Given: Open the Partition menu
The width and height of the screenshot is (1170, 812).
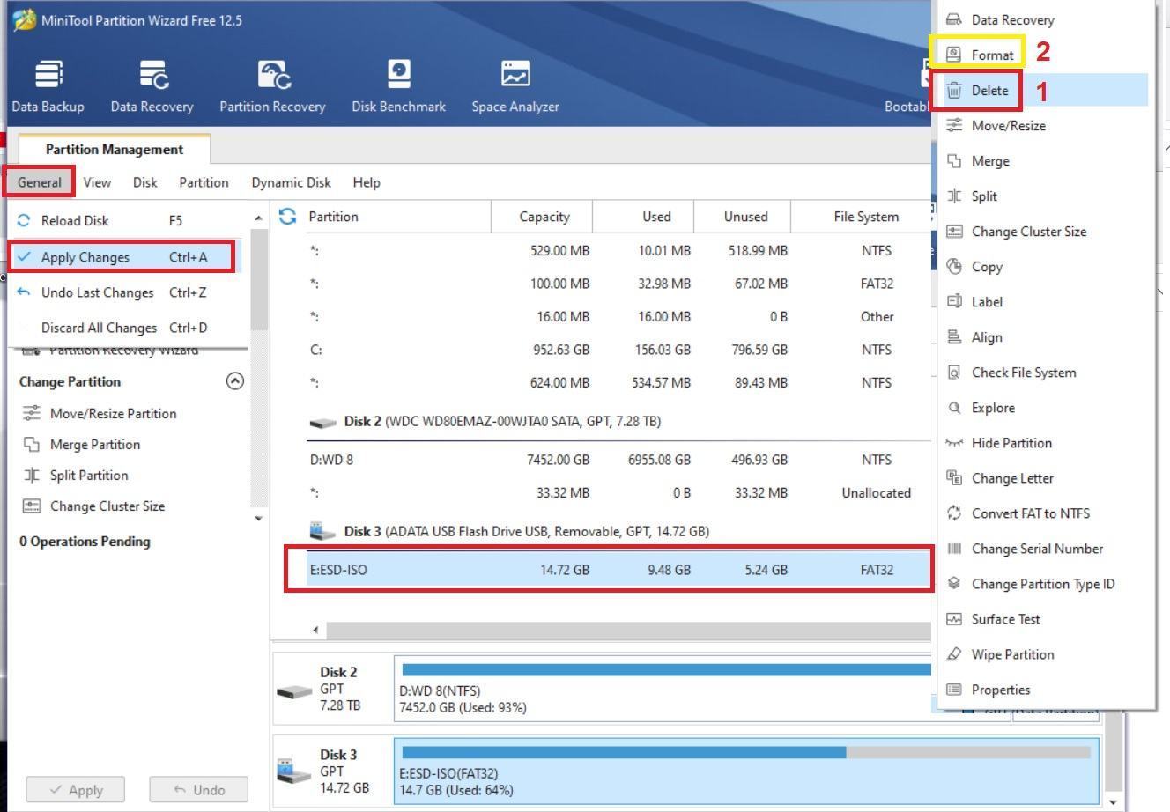Looking at the screenshot, I should tap(204, 182).
